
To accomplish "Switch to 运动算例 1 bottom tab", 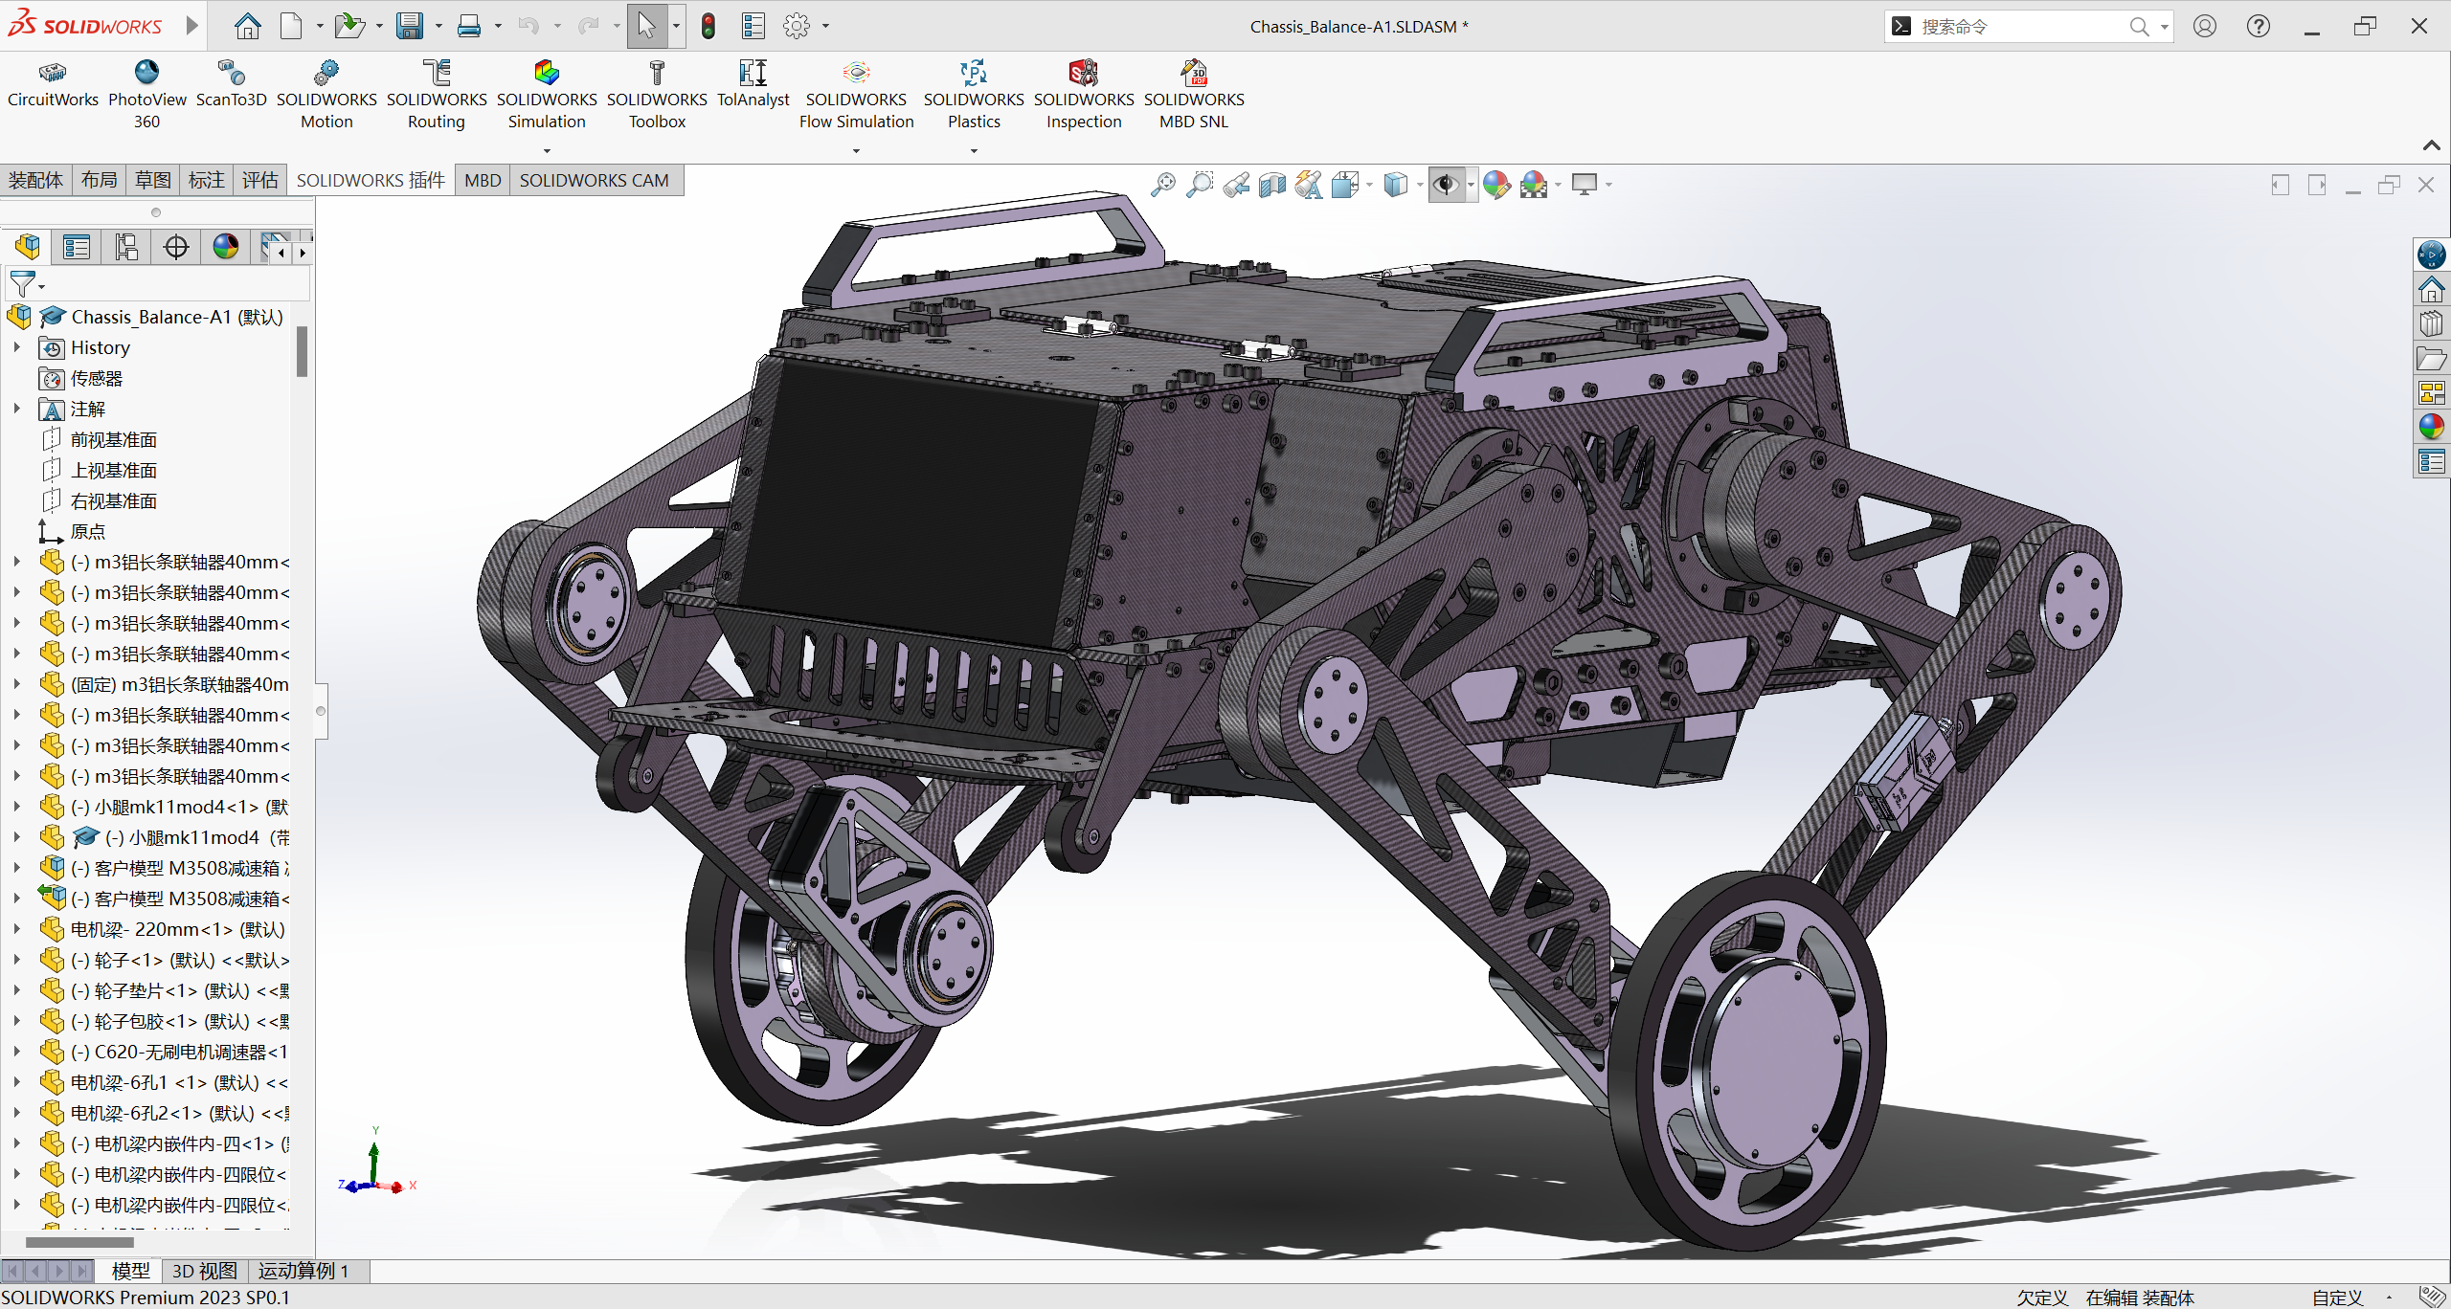I will [304, 1271].
